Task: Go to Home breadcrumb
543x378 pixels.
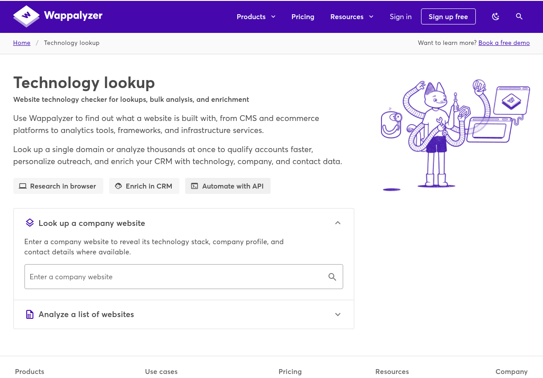Action: pos(22,43)
